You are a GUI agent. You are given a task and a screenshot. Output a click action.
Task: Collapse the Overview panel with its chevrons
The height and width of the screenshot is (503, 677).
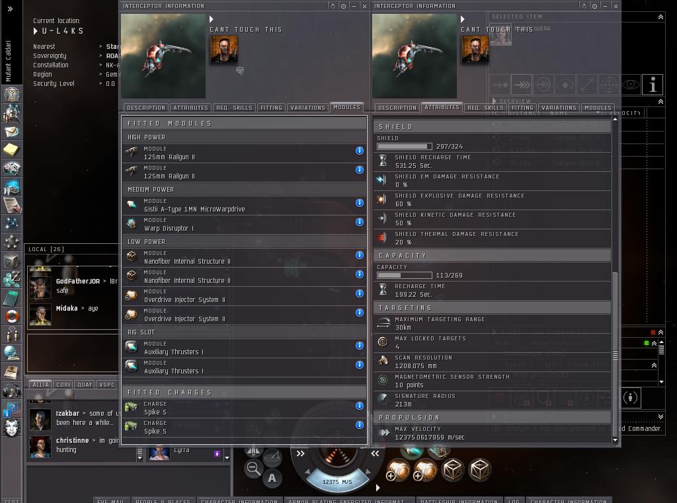point(660,102)
